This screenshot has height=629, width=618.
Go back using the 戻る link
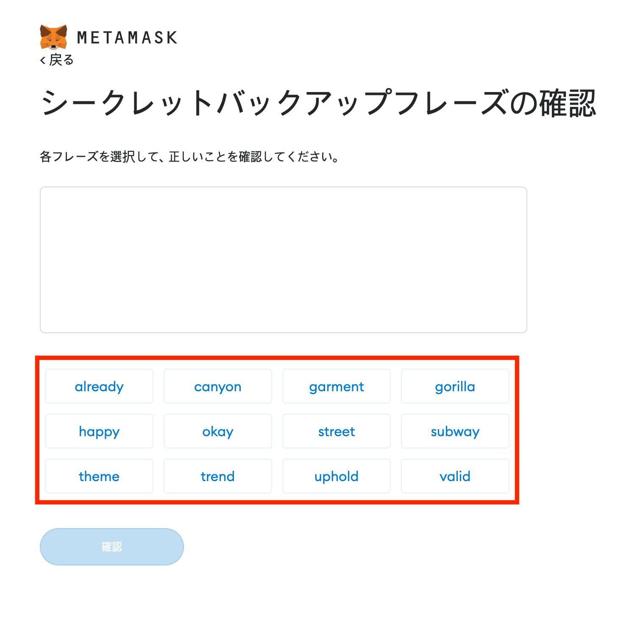point(61,60)
